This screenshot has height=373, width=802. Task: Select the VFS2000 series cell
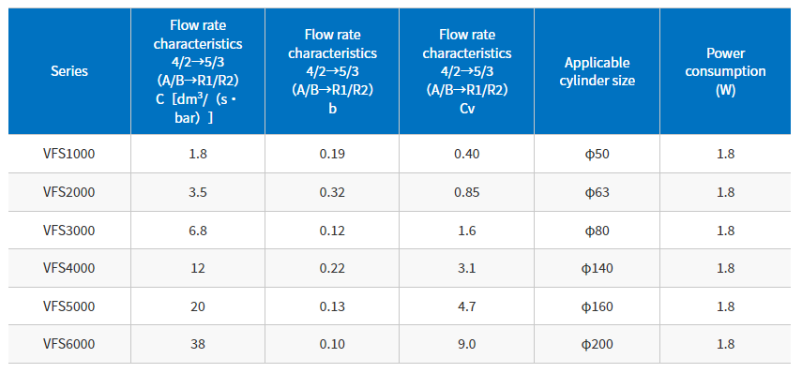69,192
